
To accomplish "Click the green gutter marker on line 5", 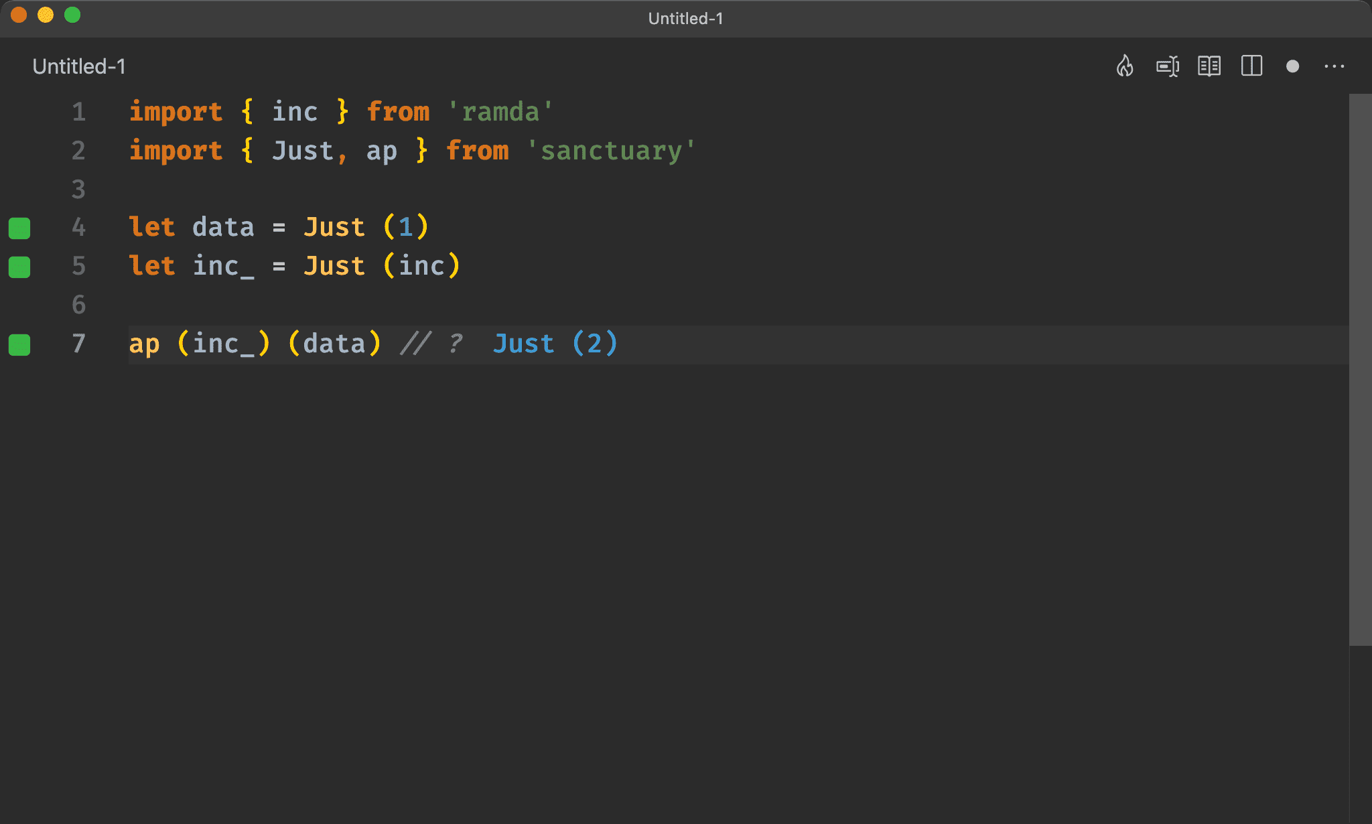I will coord(19,267).
